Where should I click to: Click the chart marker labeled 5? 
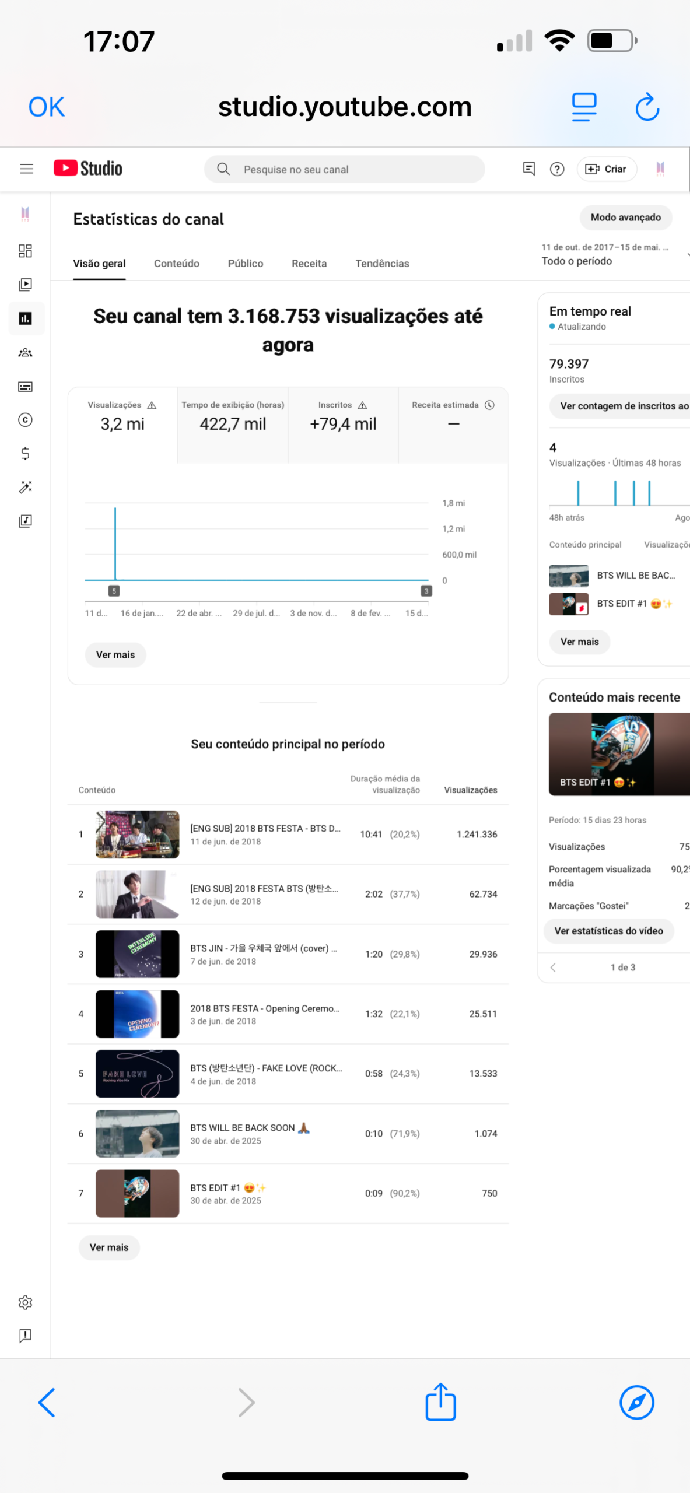pos(114,591)
